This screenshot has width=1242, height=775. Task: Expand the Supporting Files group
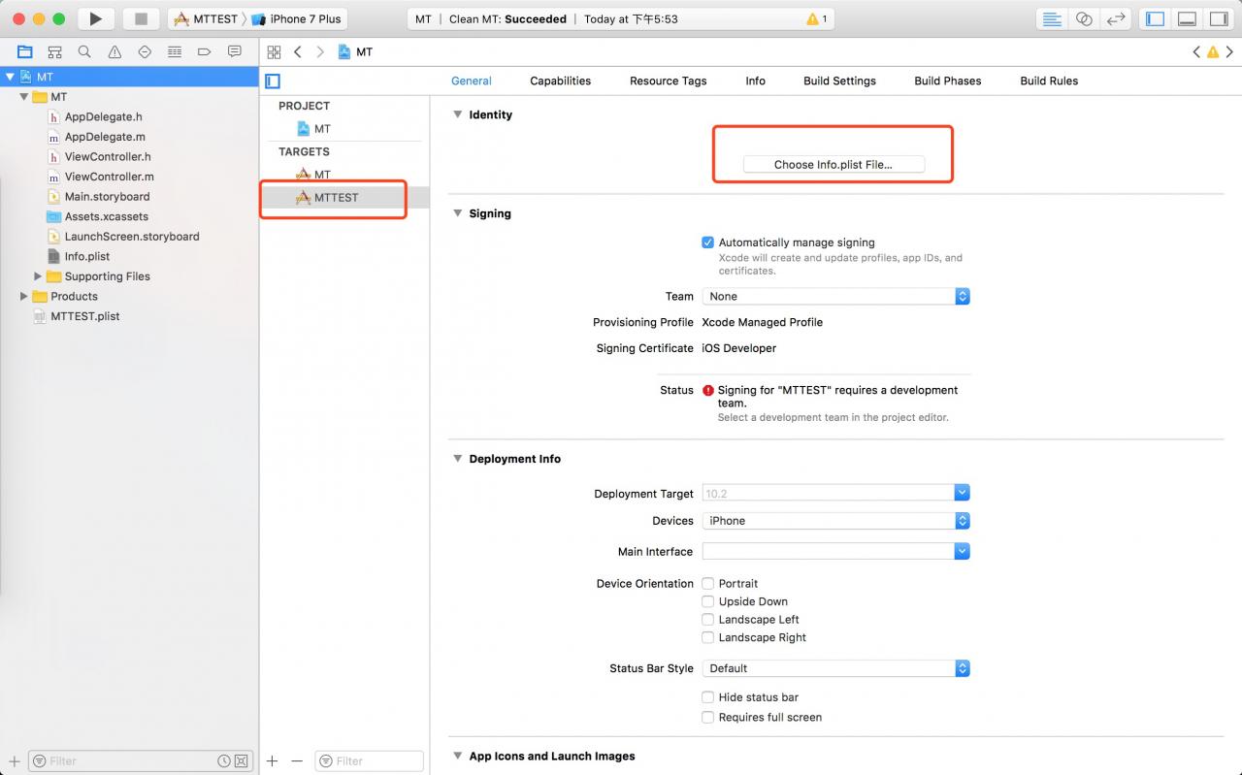click(38, 276)
